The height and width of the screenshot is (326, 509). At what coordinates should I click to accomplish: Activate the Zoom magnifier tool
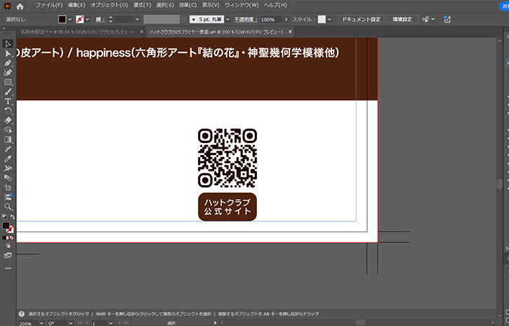coord(8,207)
